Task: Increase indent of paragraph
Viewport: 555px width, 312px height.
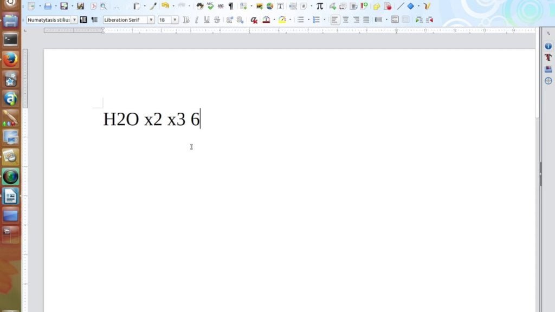Action: 419,20
